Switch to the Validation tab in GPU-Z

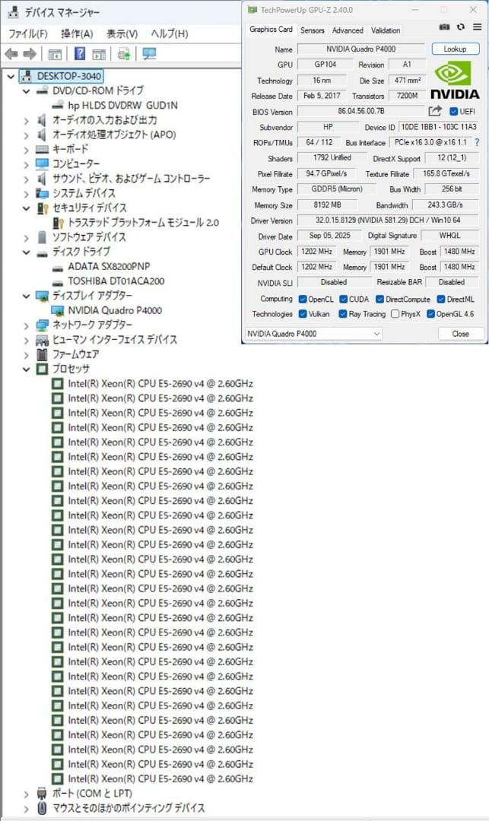[x=386, y=30]
